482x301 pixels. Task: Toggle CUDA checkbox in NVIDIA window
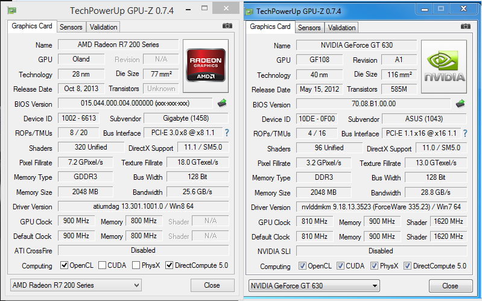pyautogui.click(x=340, y=265)
